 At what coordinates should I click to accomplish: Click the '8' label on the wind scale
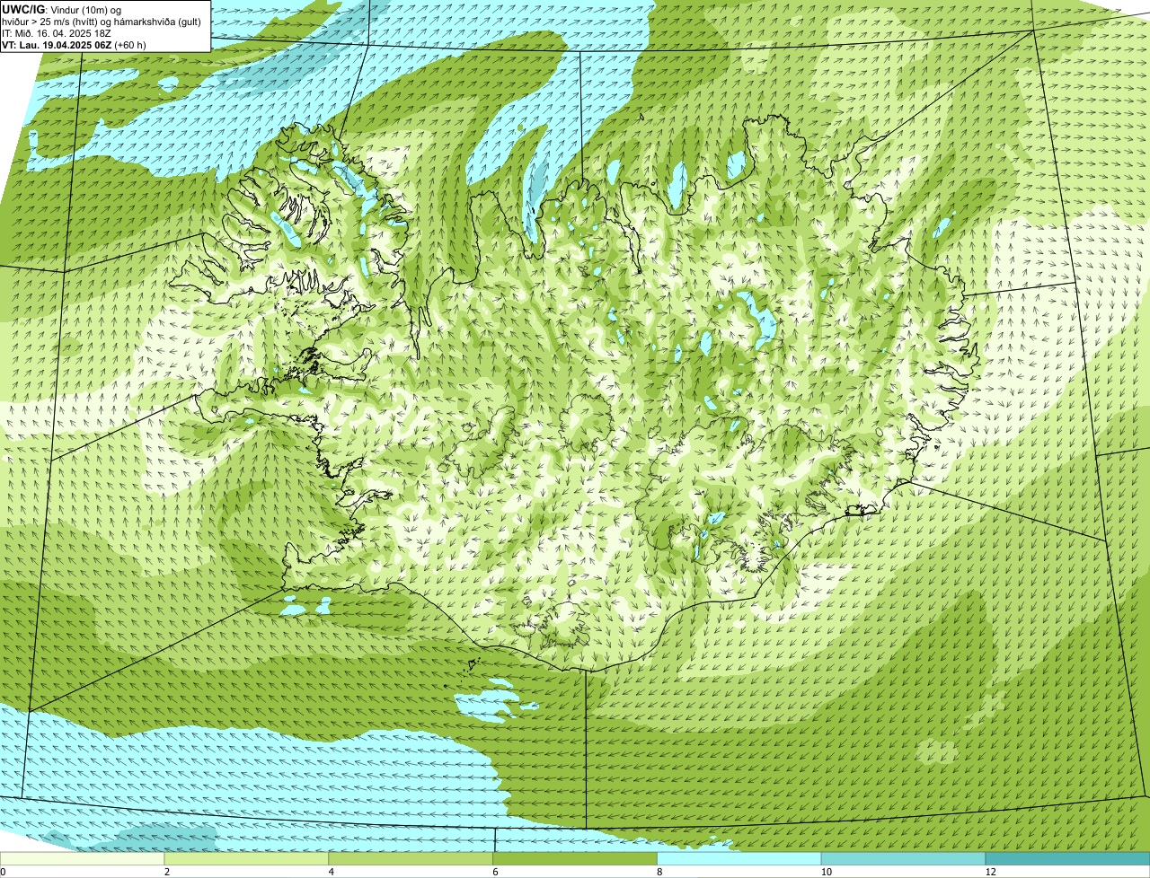[659, 872]
